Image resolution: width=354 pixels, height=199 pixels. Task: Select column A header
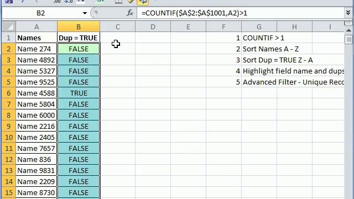(37, 27)
